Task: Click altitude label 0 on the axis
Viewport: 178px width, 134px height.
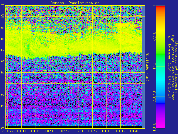Action: 3,128
